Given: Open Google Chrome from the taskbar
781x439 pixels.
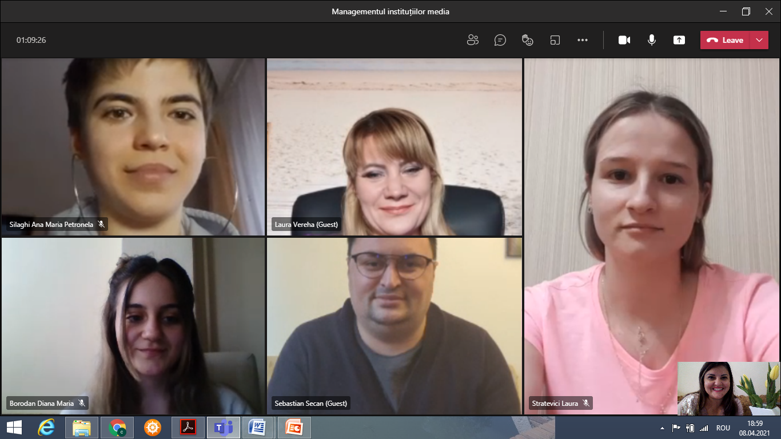Looking at the screenshot, I should click(x=117, y=427).
